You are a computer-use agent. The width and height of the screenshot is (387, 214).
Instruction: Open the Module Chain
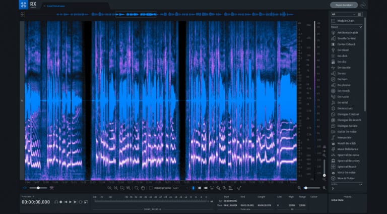pyautogui.click(x=347, y=21)
